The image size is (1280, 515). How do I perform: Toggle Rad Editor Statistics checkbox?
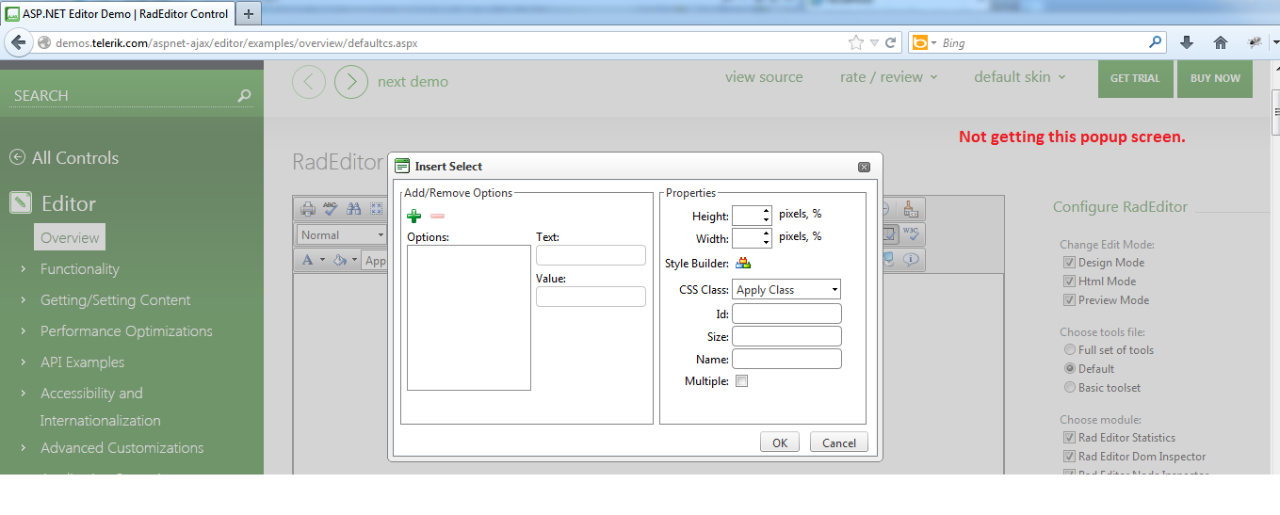click(1069, 438)
